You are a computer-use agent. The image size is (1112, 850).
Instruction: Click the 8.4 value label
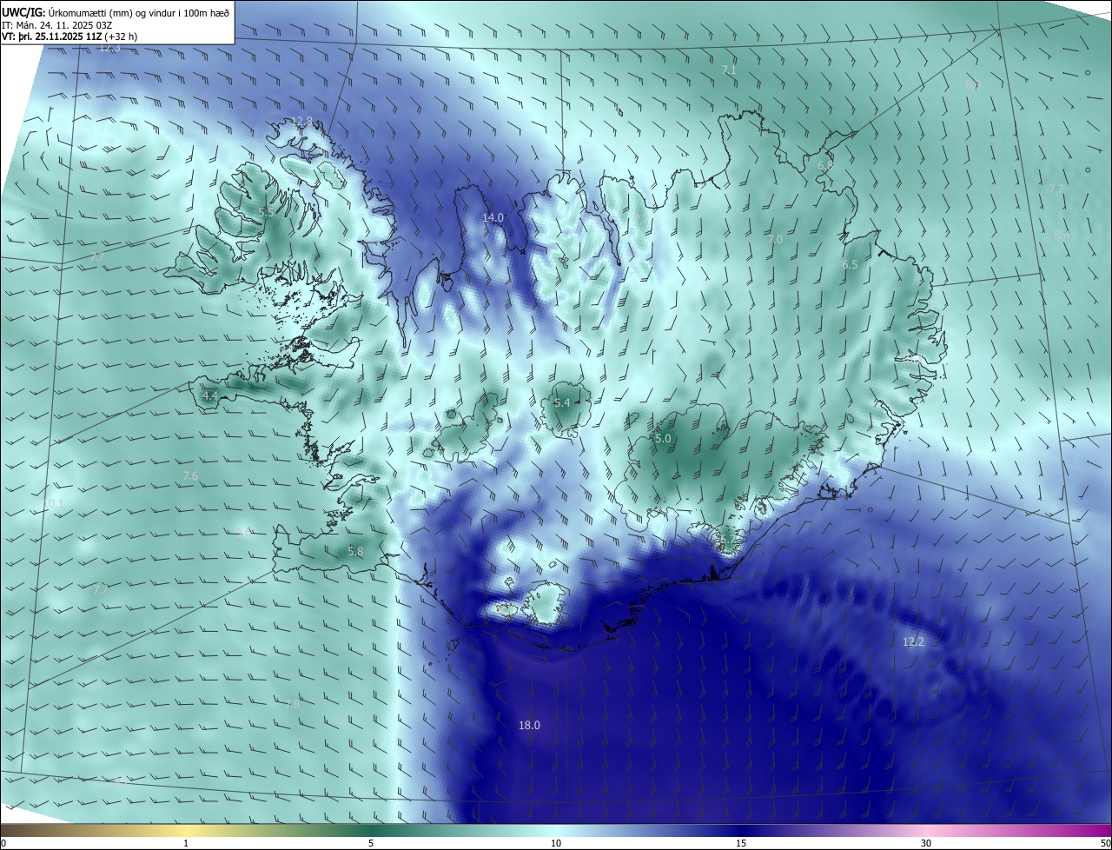click(1061, 235)
